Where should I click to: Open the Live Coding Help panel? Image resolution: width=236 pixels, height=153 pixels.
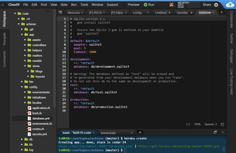[x=232, y=82]
